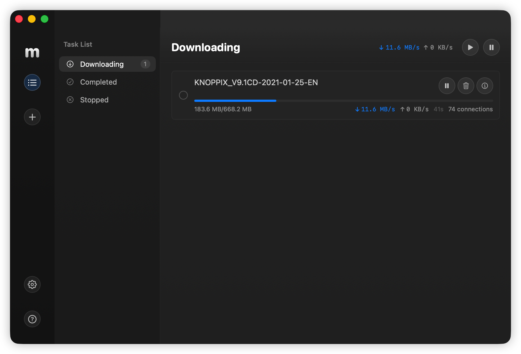Select the KNOPPIX task checkbox circle
This screenshot has width=521, height=354.
coord(183,95)
